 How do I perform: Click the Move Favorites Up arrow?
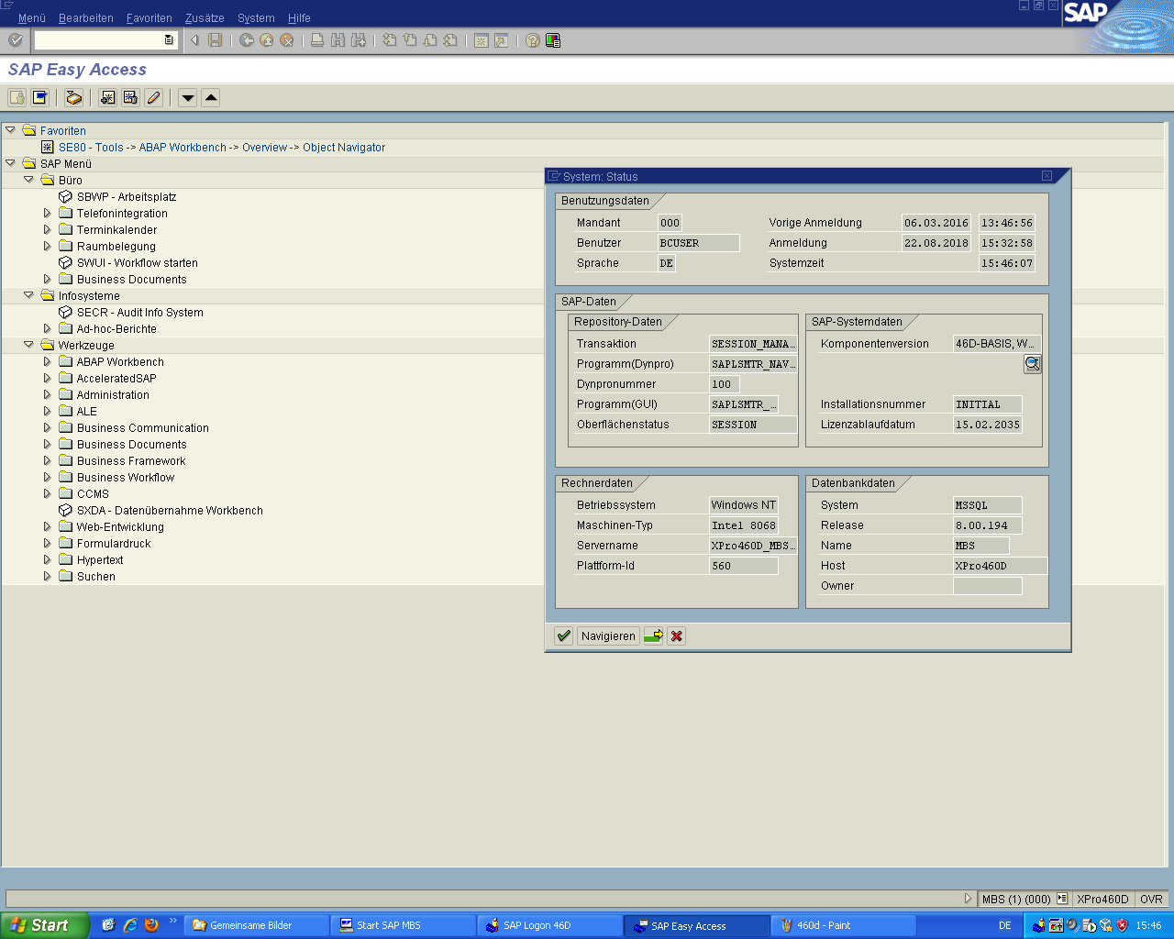(x=211, y=97)
